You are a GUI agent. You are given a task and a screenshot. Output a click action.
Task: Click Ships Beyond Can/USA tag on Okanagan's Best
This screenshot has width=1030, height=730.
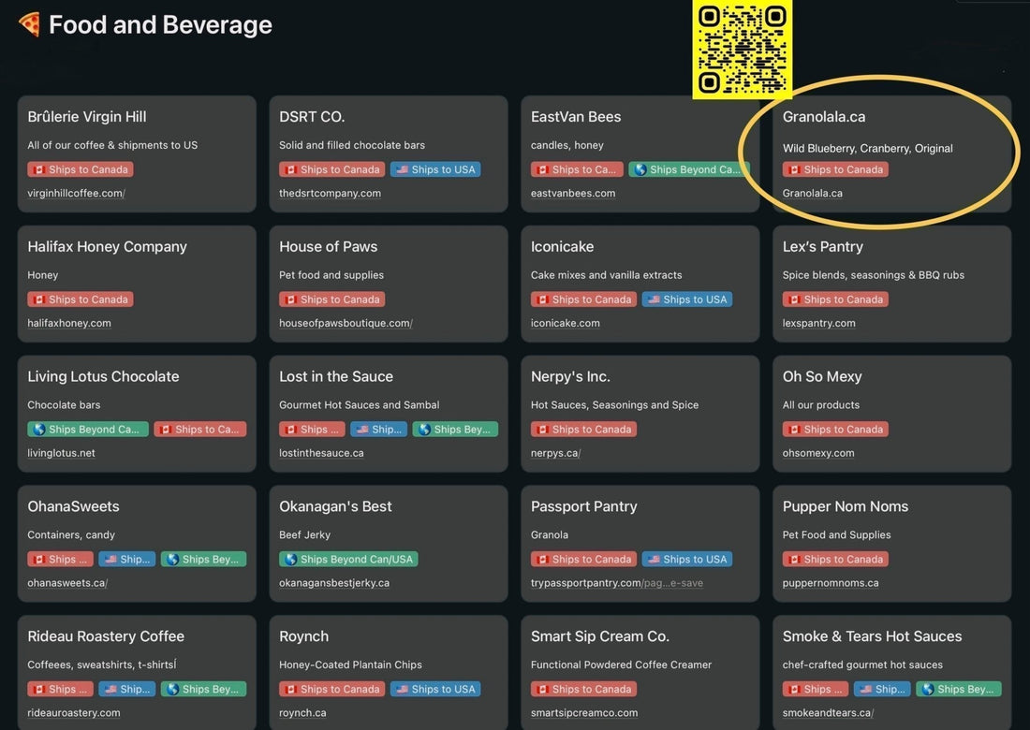click(x=349, y=560)
